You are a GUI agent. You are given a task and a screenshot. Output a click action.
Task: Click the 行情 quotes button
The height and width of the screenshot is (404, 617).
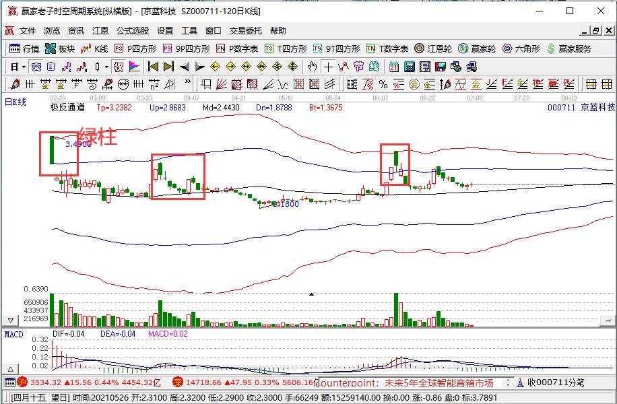point(24,48)
